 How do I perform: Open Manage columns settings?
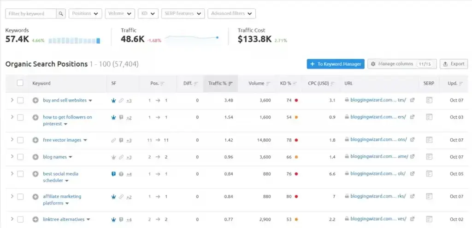(x=402, y=64)
